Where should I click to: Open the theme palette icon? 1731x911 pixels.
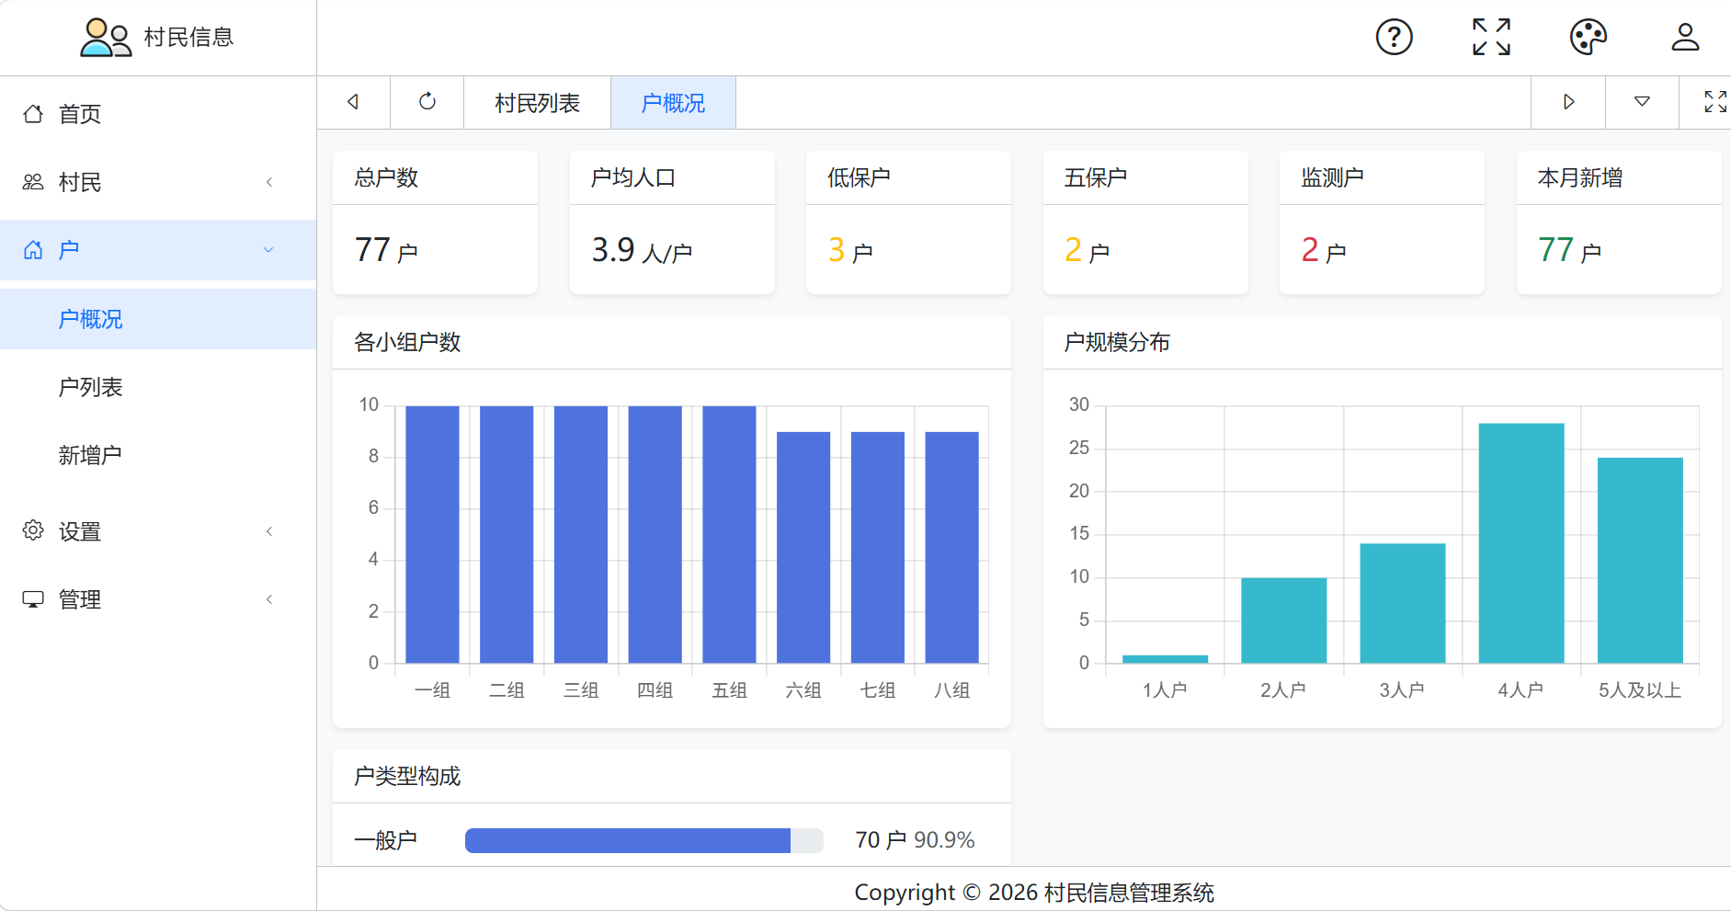(x=1588, y=38)
